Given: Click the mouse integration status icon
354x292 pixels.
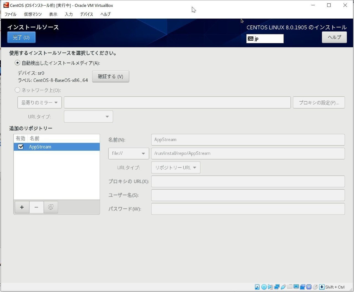Looking at the screenshot, I should [x=315, y=287].
